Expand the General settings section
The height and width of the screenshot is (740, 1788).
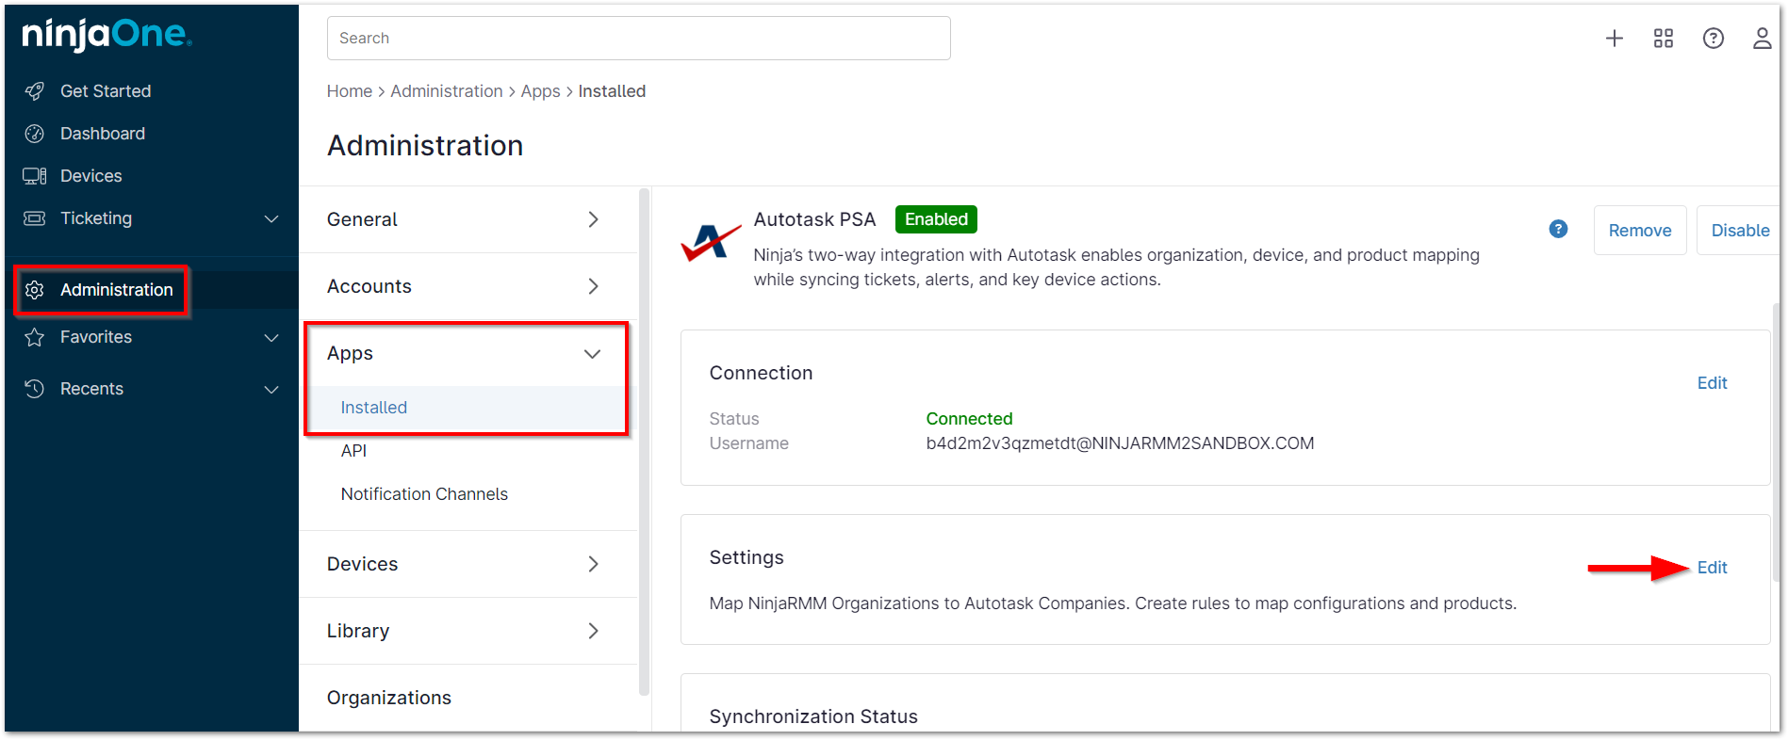[593, 219]
